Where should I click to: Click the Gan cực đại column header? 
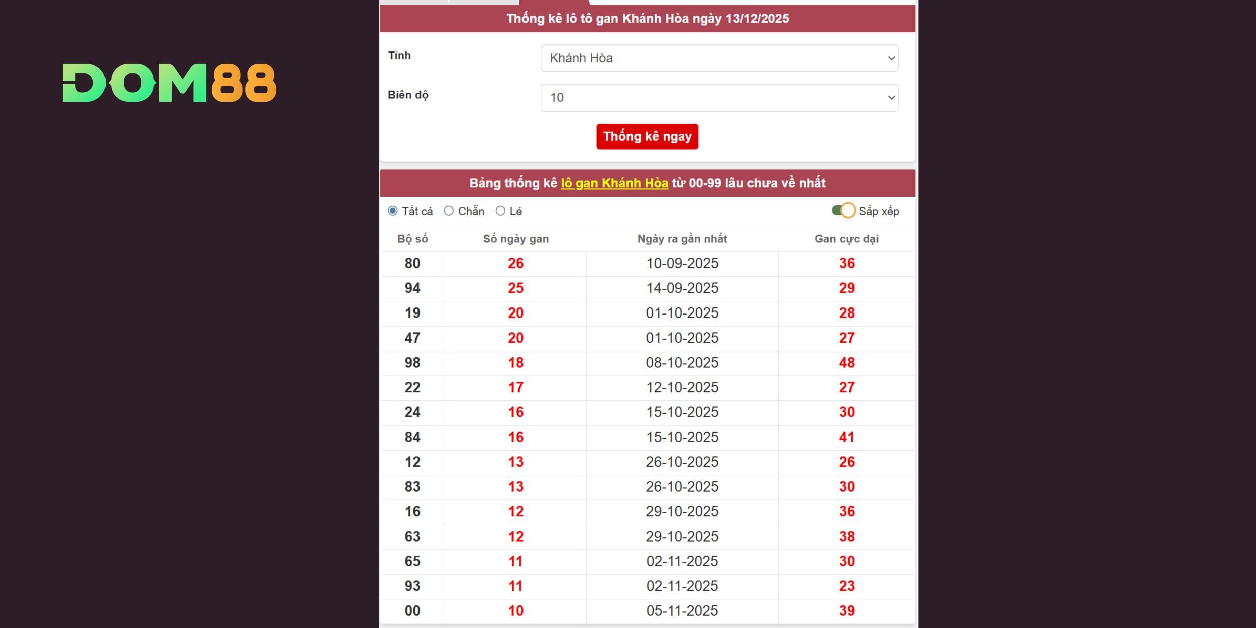pos(846,239)
